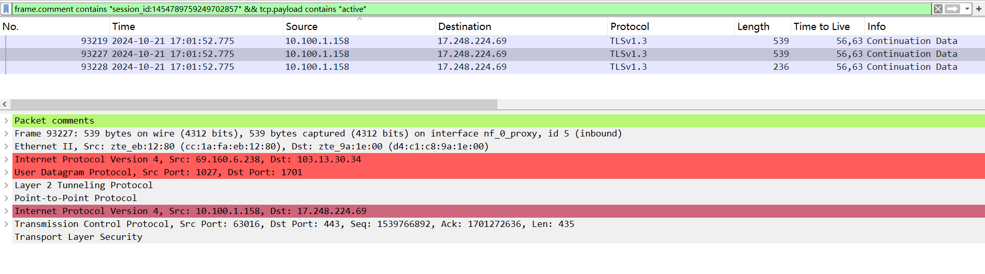Expand the User Datagram Protocol node

[x=6, y=172]
